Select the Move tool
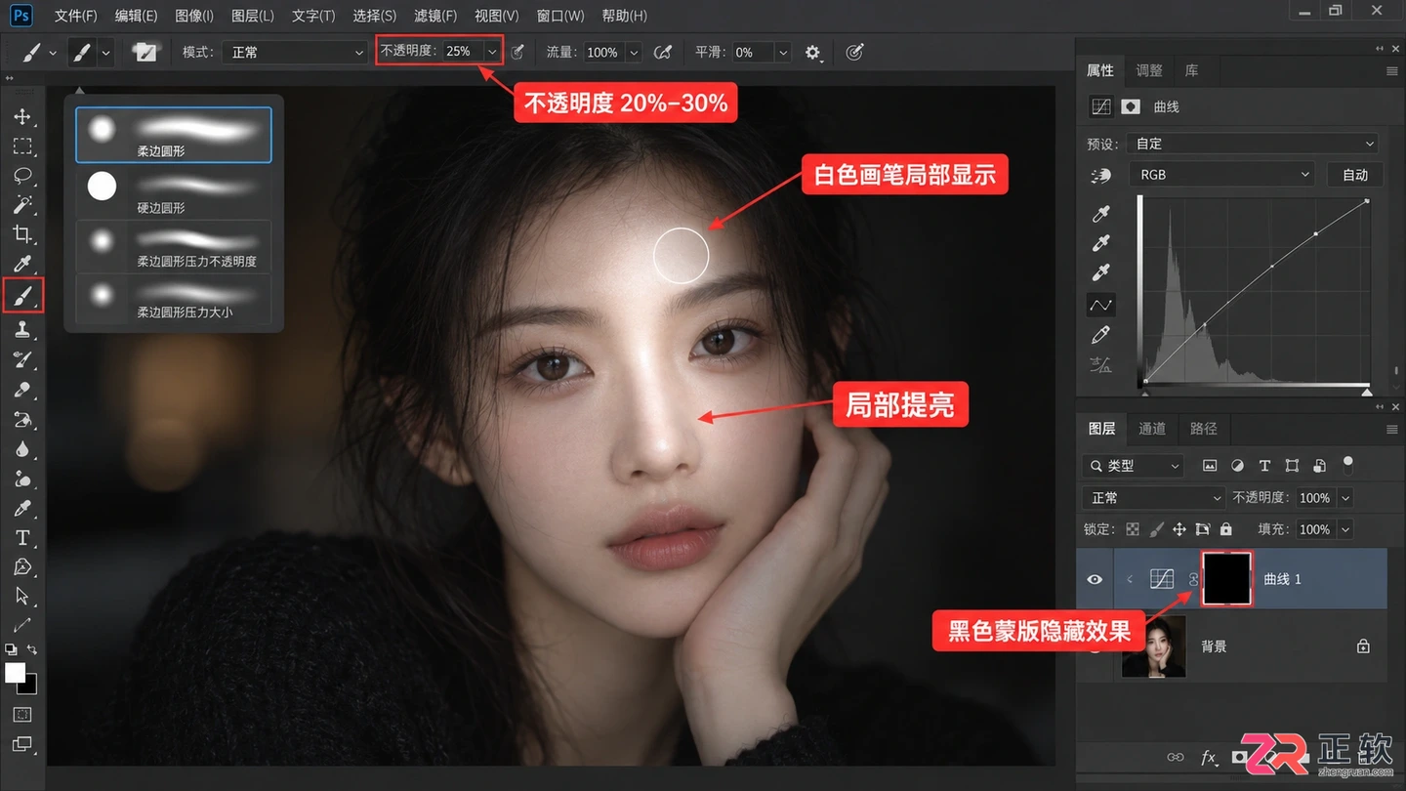Screen dimensions: 1406x791 pos(22,117)
